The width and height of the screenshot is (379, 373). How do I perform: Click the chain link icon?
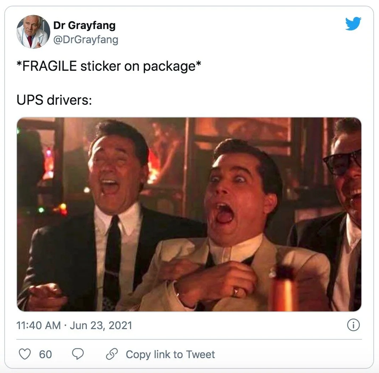[112, 354]
